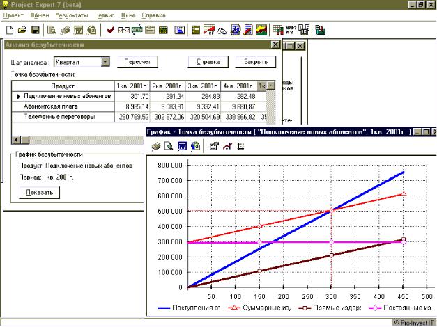Open the Сервис menu
437x327 pixels.
click(x=105, y=15)
